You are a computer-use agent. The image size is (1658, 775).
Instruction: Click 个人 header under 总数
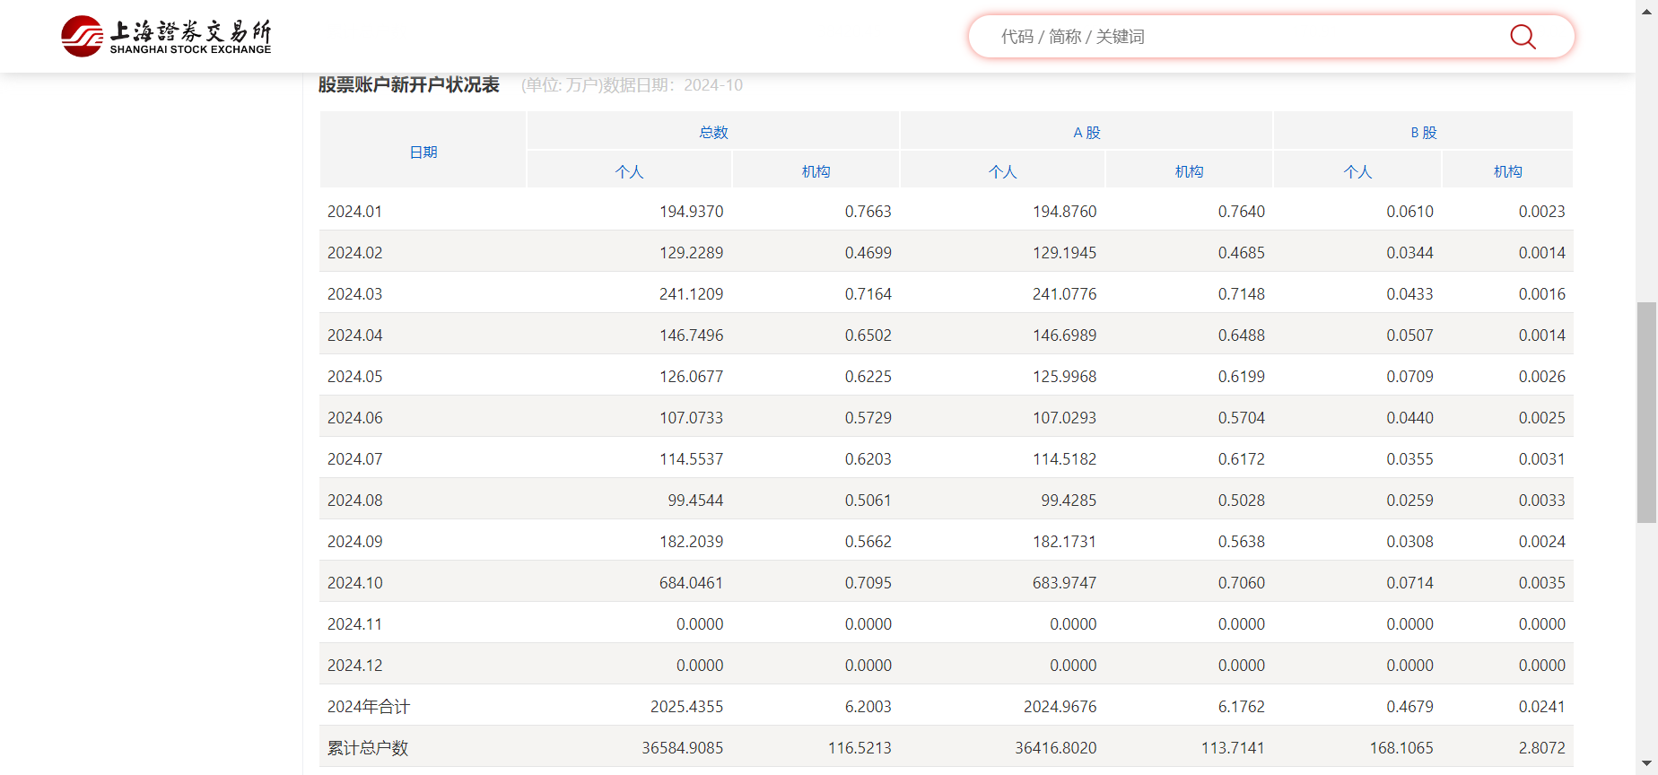(629, 171)
